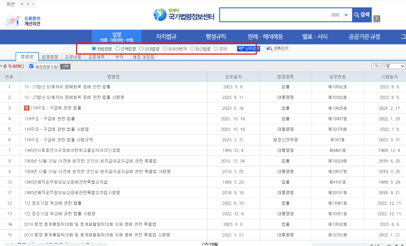Switch to the 제정·개정문 tab
Image resolution: width=406 pixels, height=246 pixels.
click(x=144, y=57)
